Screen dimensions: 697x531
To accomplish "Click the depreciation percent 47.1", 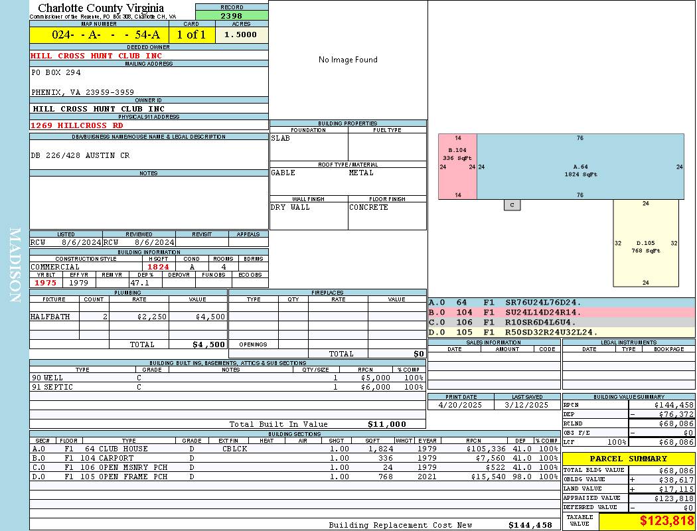I will pyautogui.click(x=139, y=283).
